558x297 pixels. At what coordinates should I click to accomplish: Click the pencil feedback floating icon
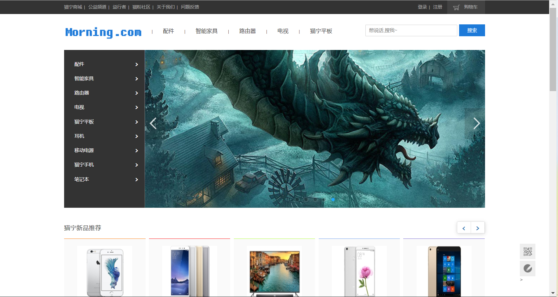[x=527, y=268]
